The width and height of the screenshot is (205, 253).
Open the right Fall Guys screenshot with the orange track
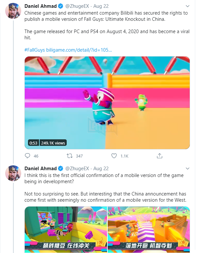[x=149, y=229]
